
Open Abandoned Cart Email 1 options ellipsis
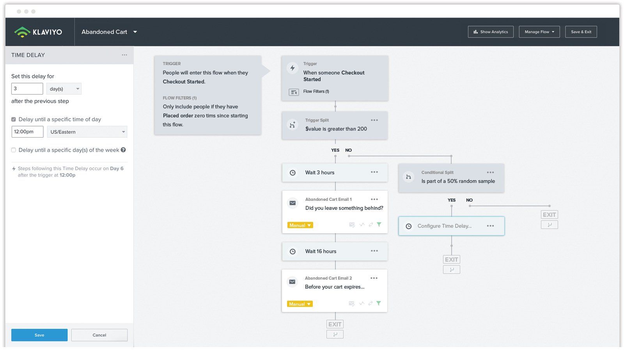(x=374, y=199)
